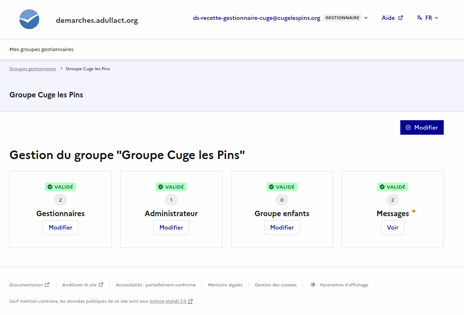Click VALIDÉ badge on Administrateur card
Viewport: 464px width, 315px height.
(171, 187)
